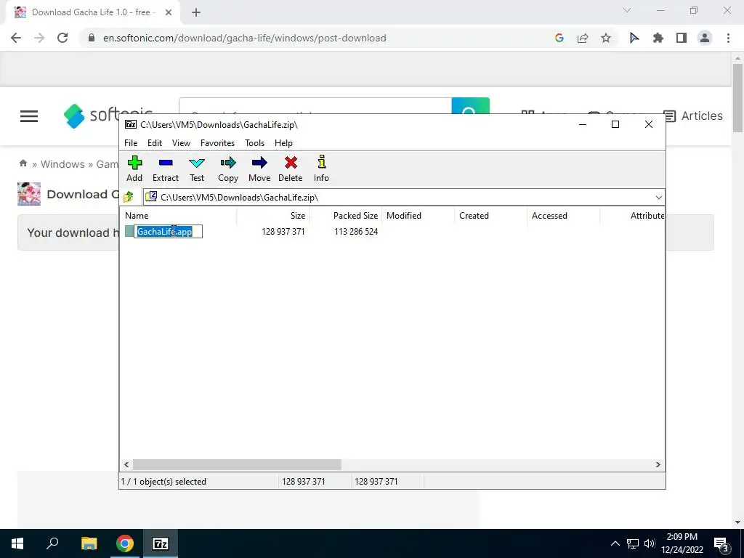
Task: Click the GachaLife.app file icon
Action: pos(129,232)
